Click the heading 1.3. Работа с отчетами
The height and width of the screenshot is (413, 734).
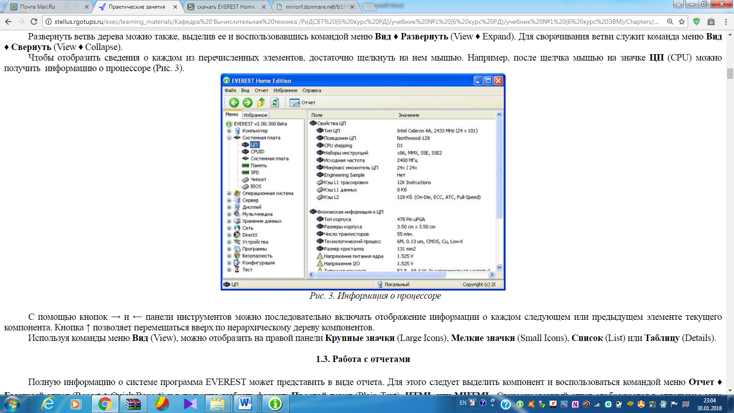363,359
